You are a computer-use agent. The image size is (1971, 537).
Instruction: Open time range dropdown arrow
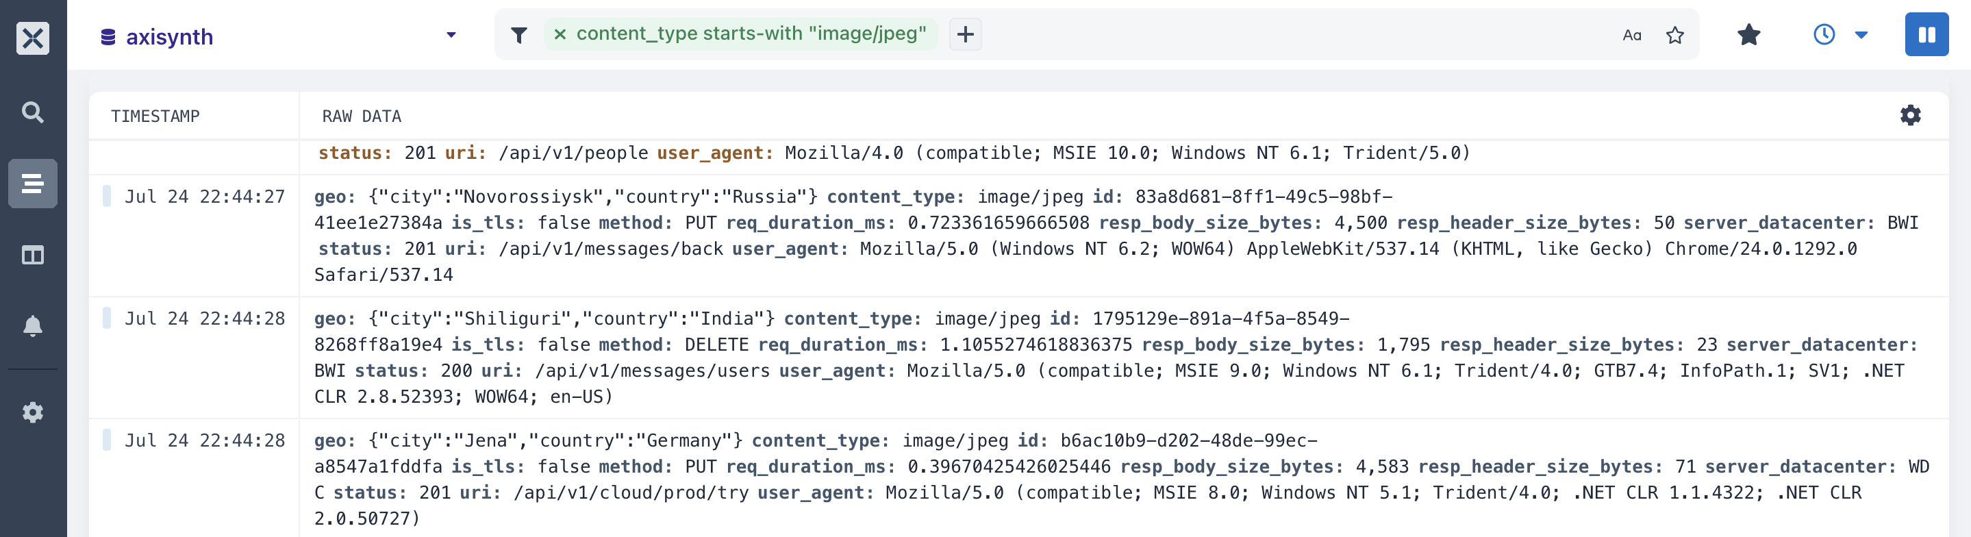1861,35
